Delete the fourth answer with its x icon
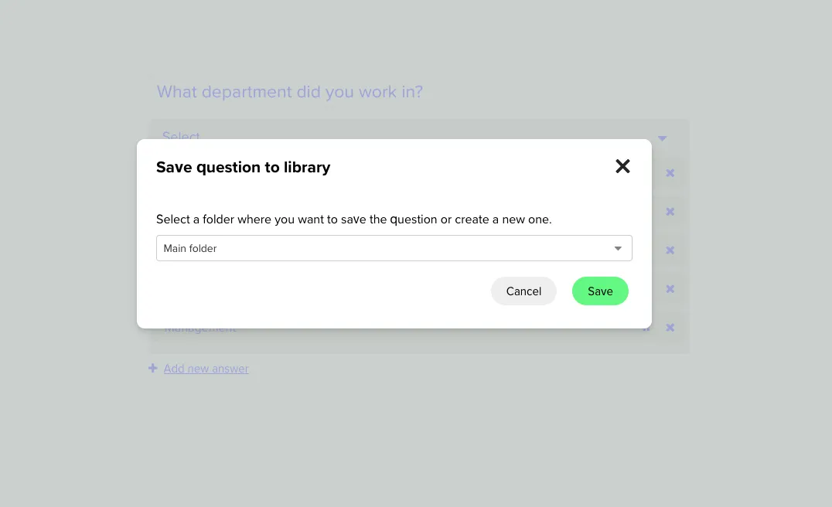 (x=670, y=288)
